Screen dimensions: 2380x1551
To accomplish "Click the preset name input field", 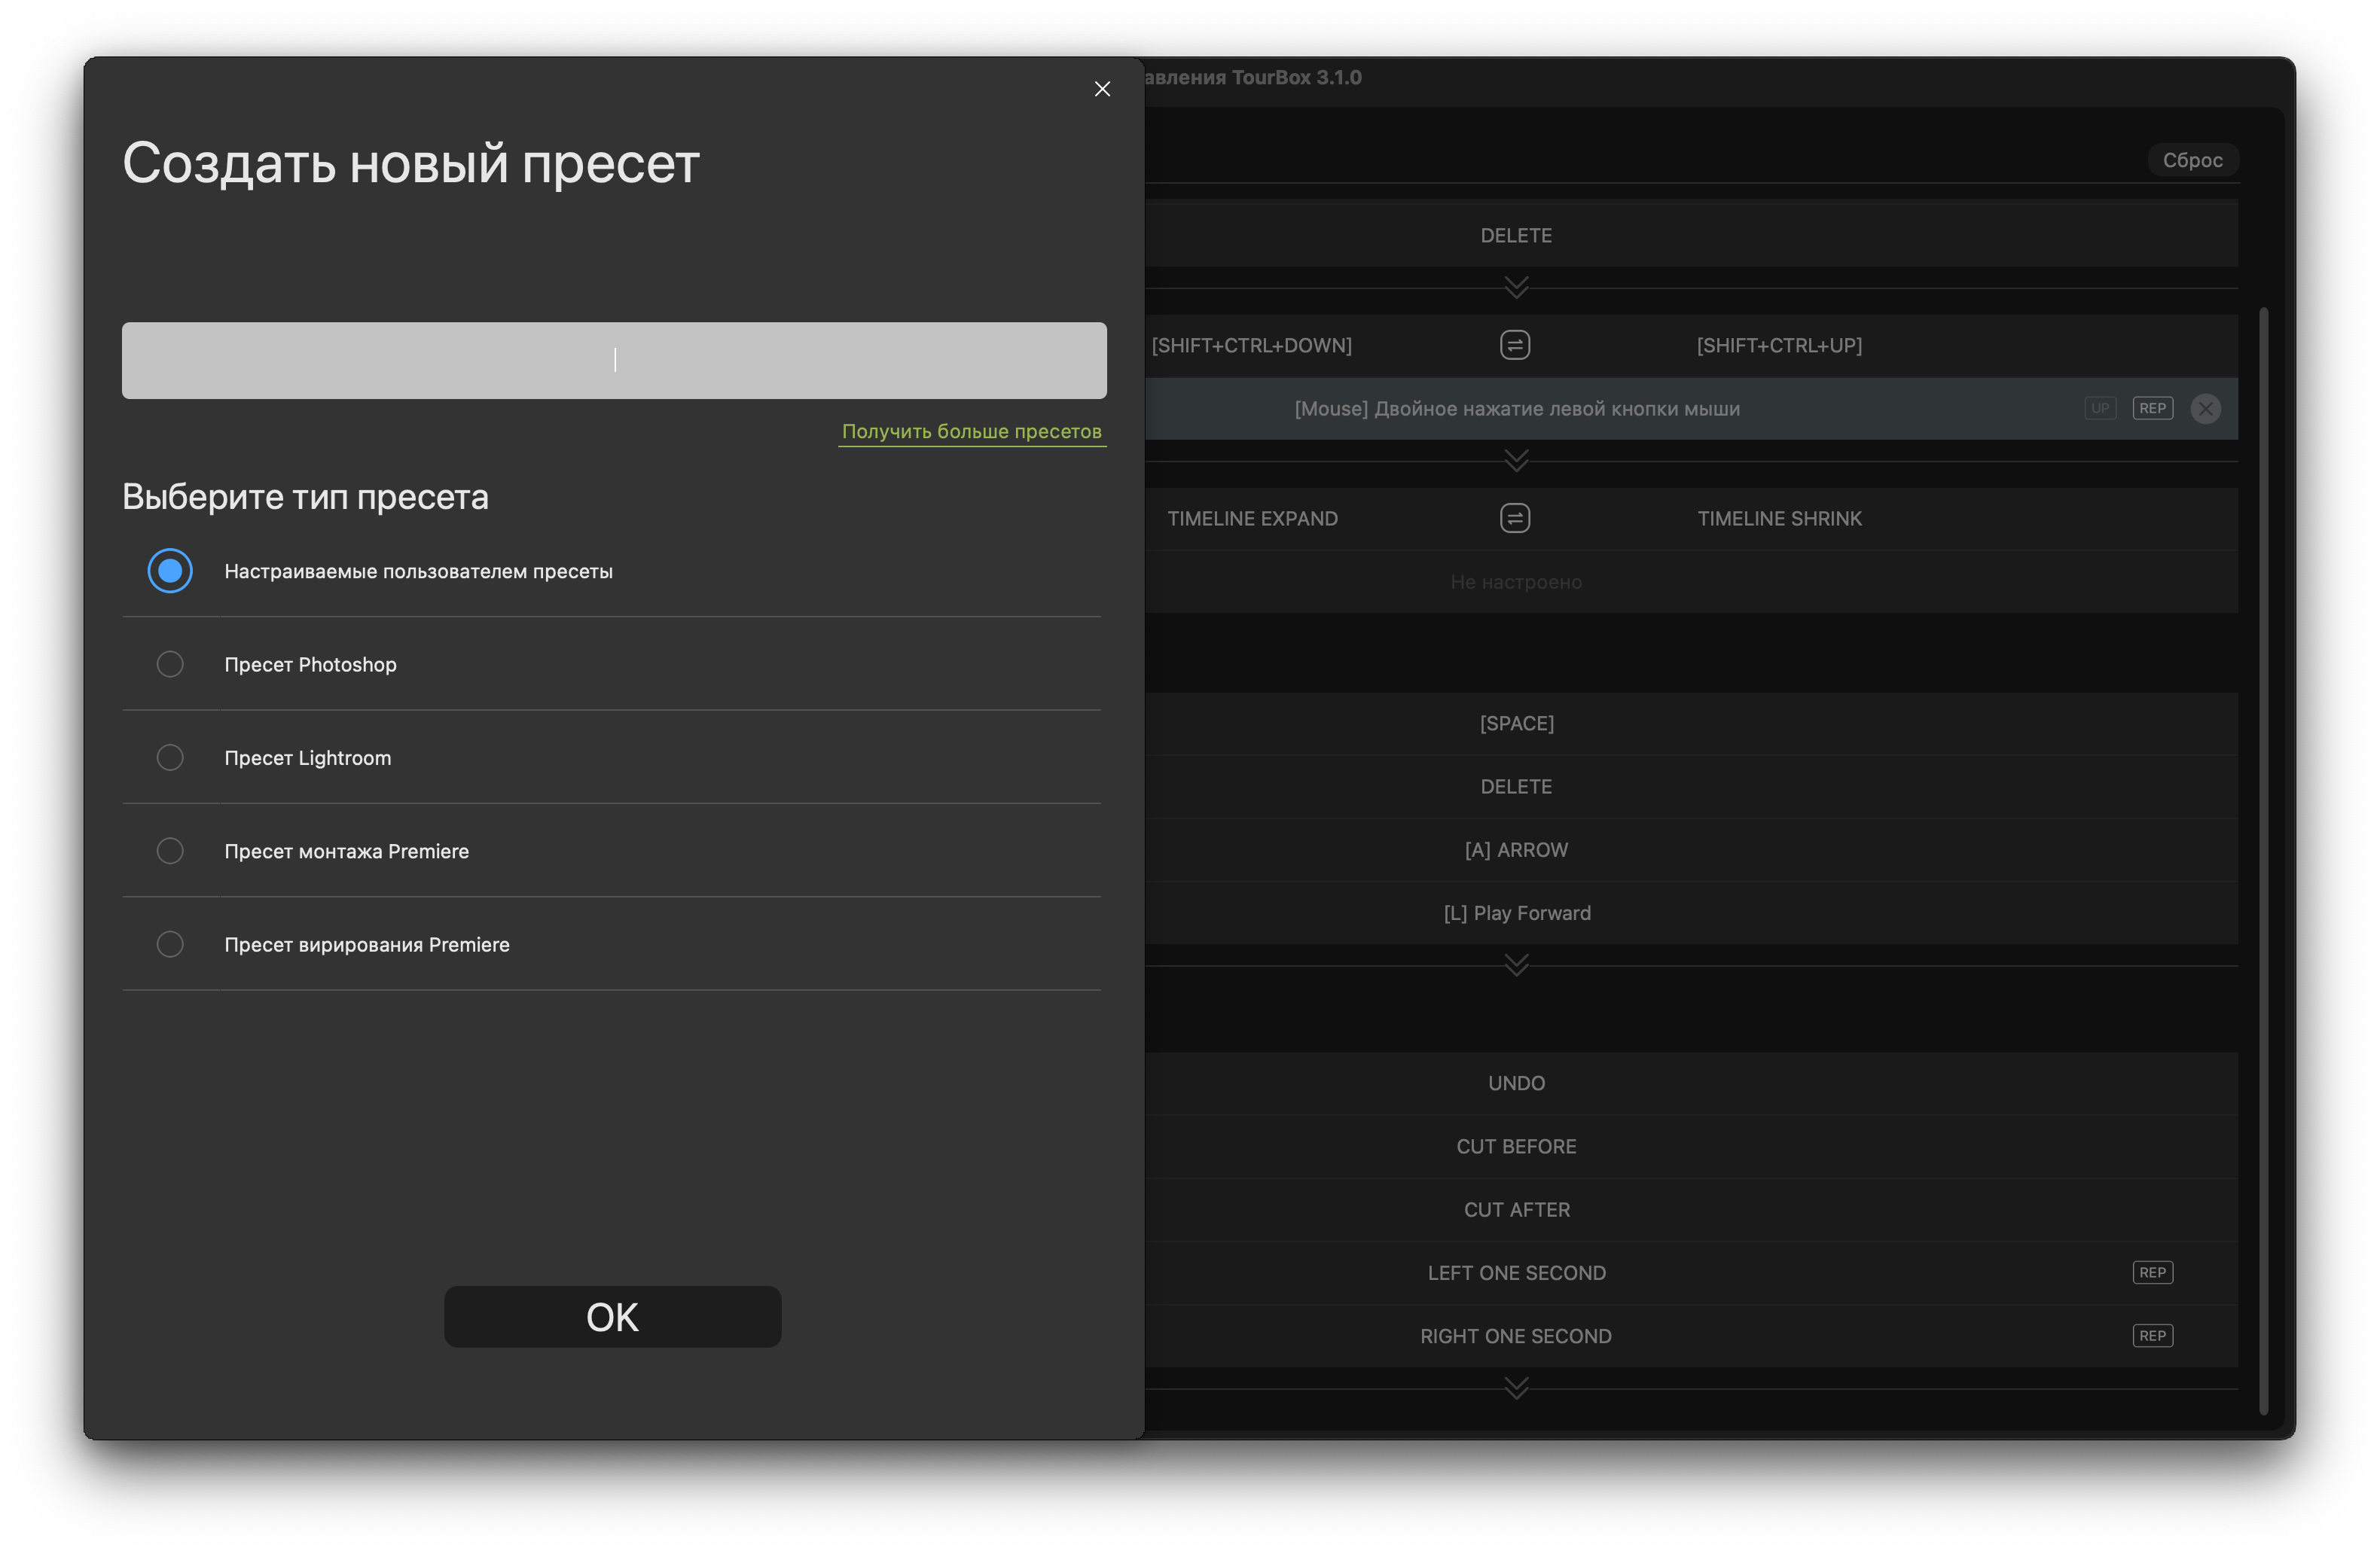I will coord(614,361).
